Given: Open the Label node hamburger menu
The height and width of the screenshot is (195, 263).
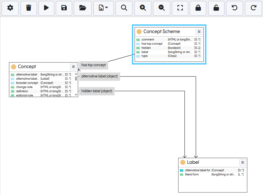Looking at the screenshot, I should pyautogui.click(x=242, y=163).
